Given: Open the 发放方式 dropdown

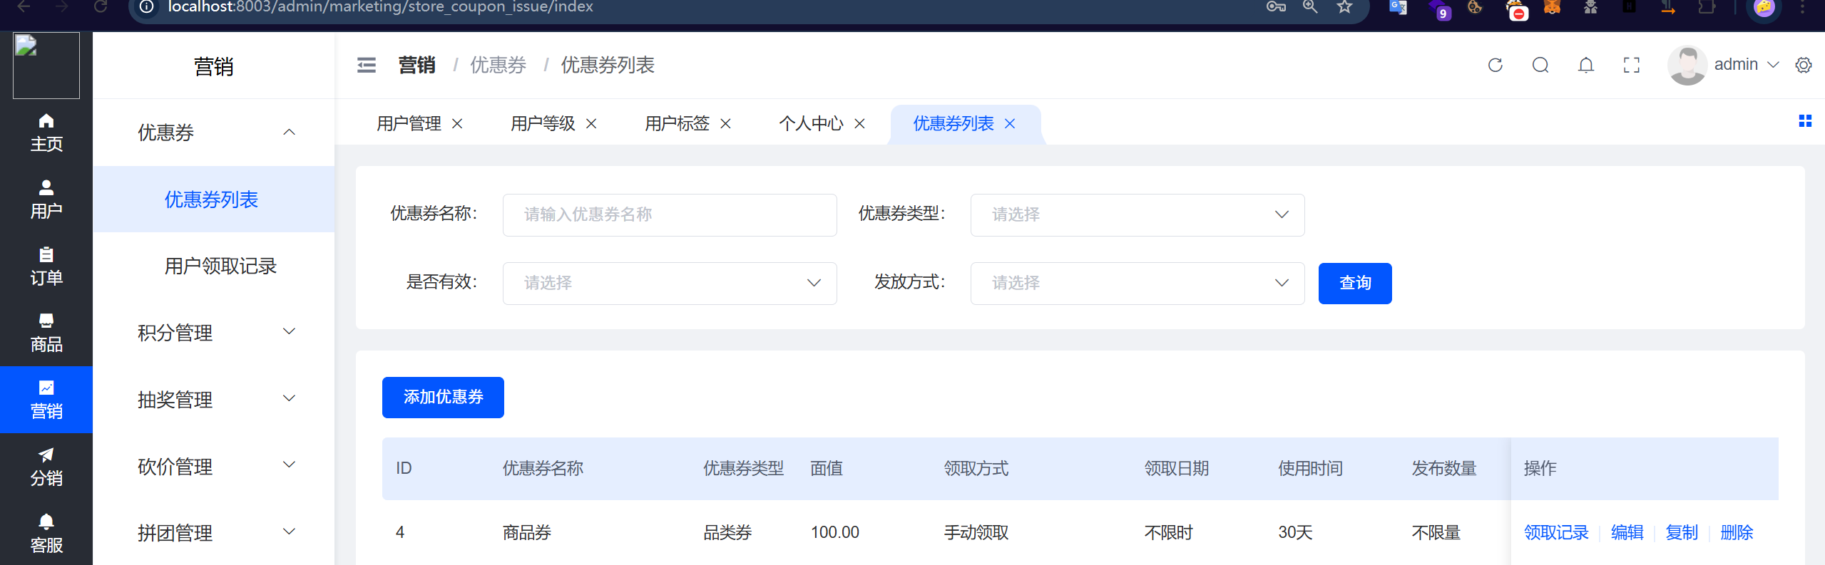Looking at the screenshot, I should click(x=1138, y=284).
